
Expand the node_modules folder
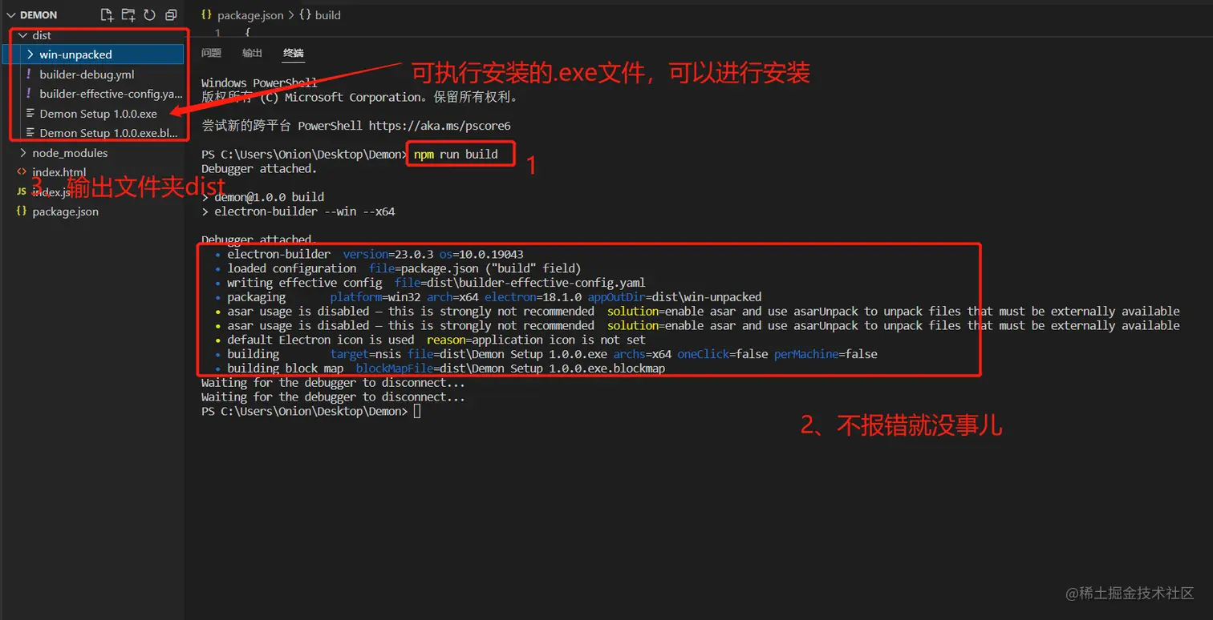pos(22,153)
